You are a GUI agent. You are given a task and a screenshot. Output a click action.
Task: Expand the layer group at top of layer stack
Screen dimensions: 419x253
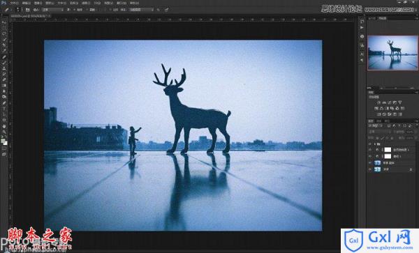coord(374,144)
